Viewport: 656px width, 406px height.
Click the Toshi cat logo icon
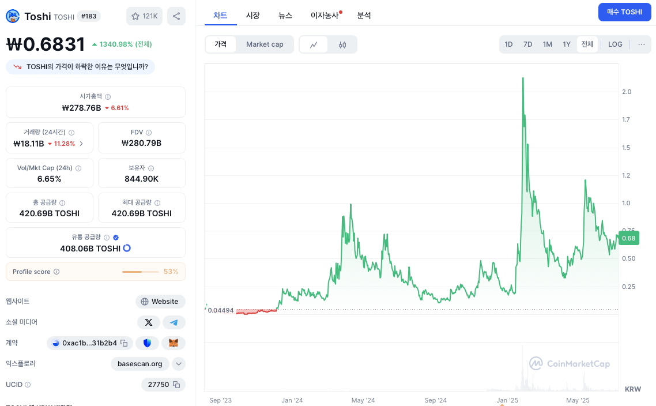pyautogui.click(x=13, y=16)
